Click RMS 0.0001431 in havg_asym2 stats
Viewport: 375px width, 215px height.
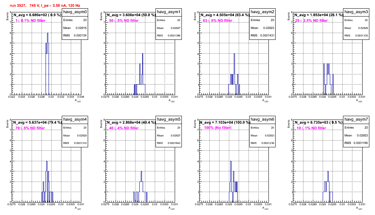[x=262, y=35]
